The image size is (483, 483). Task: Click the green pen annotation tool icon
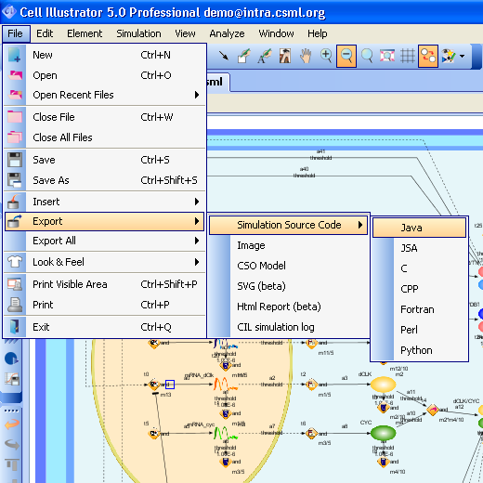(x=264, y=56)
